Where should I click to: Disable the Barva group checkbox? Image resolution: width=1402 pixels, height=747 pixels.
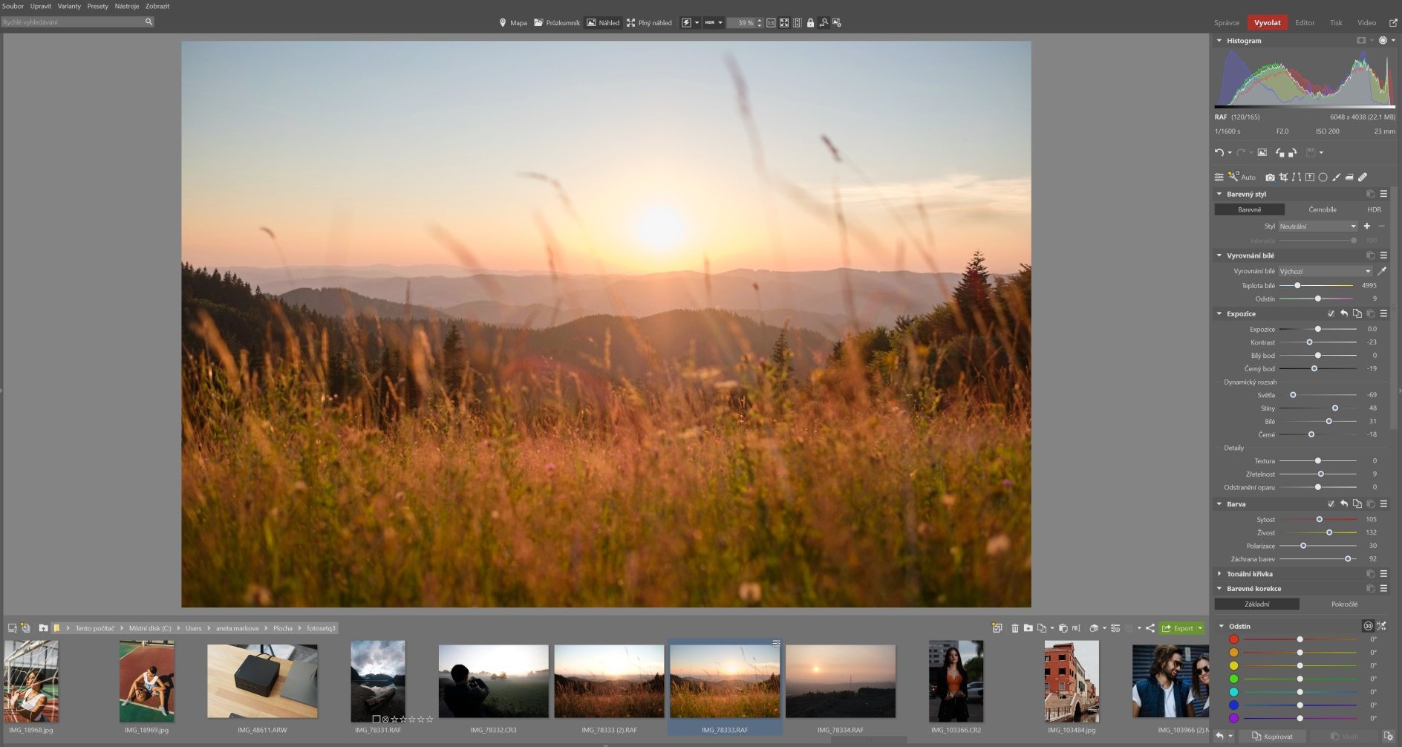1331,503
